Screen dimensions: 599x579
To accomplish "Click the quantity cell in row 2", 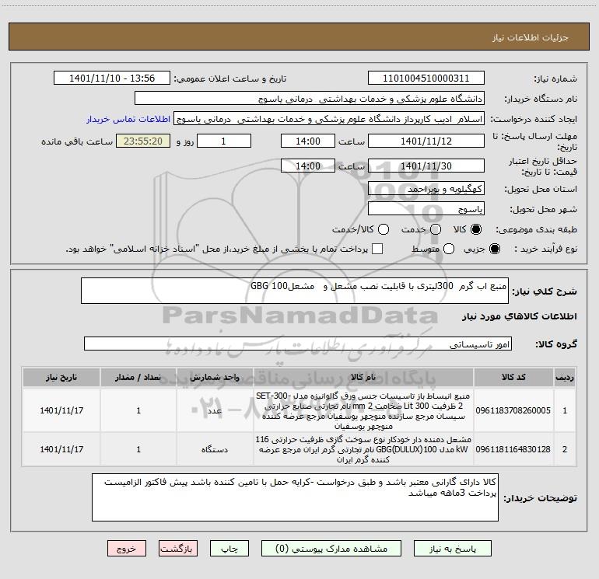I will (138, 449).
